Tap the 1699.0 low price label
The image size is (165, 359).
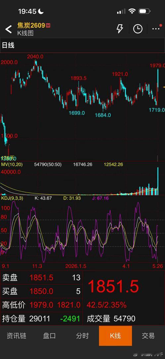pos(77,113)
